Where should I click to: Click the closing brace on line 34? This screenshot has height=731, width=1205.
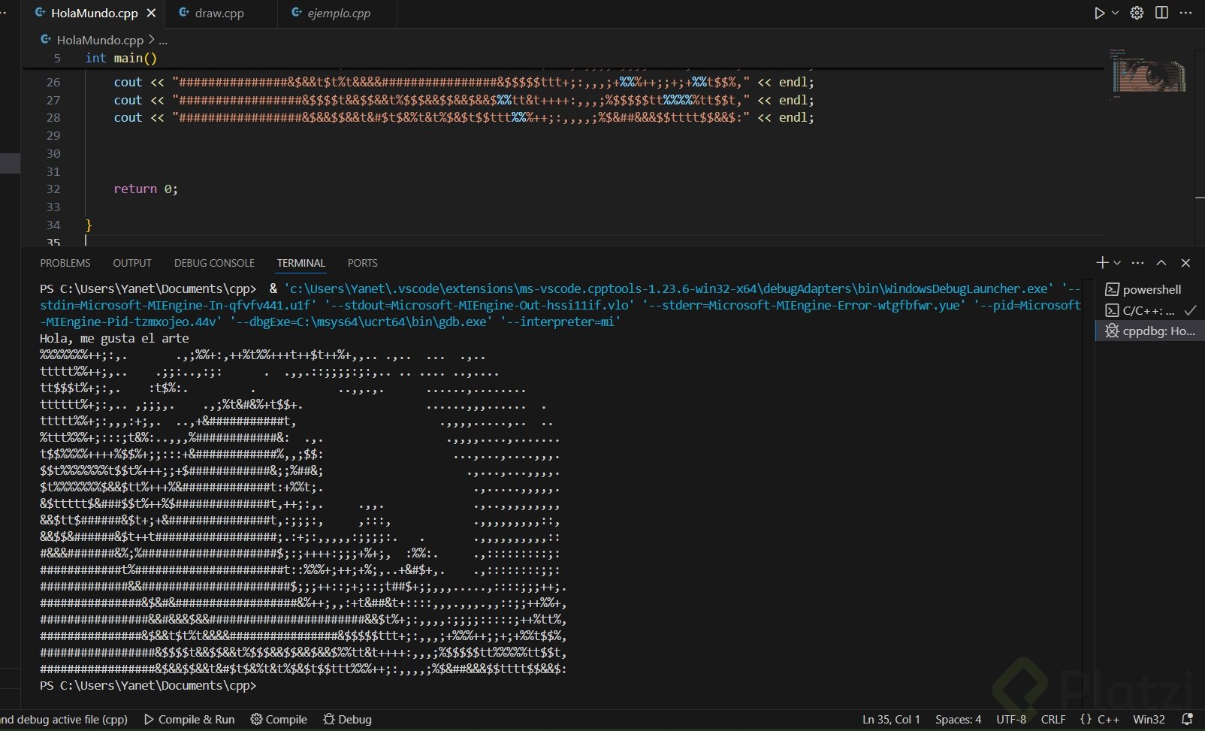tap(89, 225)
